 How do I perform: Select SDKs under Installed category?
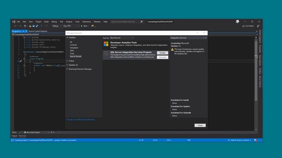pyautogui.click(x=72, y=50)
